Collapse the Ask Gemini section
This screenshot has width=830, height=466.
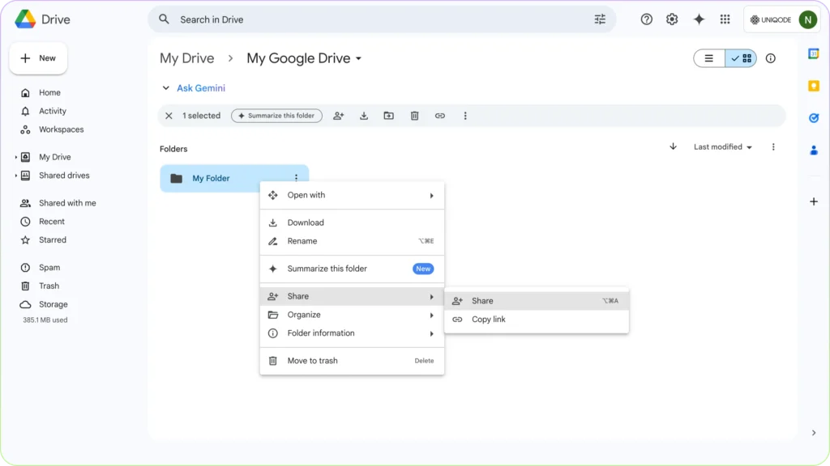(x=166, y=87)
